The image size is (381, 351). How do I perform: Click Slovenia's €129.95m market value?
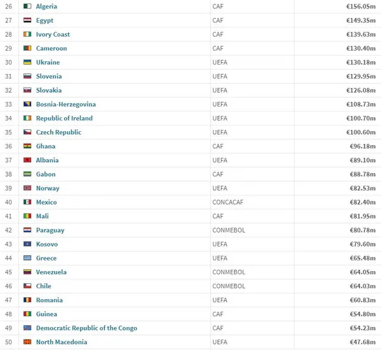pyautogui.click(x=361, y=77)
